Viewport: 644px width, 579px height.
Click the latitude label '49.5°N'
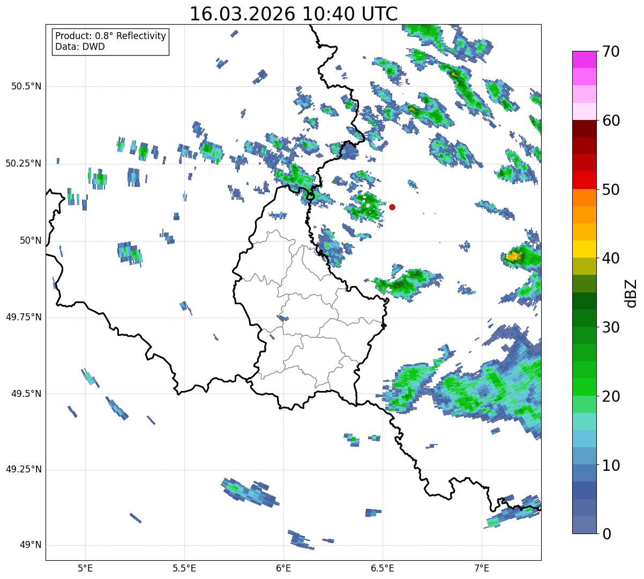(x=26, y=394)
